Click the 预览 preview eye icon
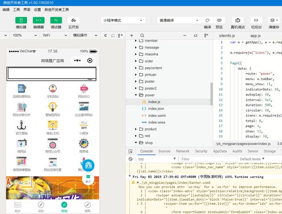The image size is (282, 214). pyautogui.click(x=219, y=20)
